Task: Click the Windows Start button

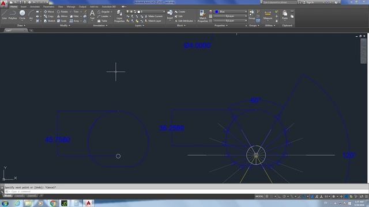Action: [x=5, y=203]
